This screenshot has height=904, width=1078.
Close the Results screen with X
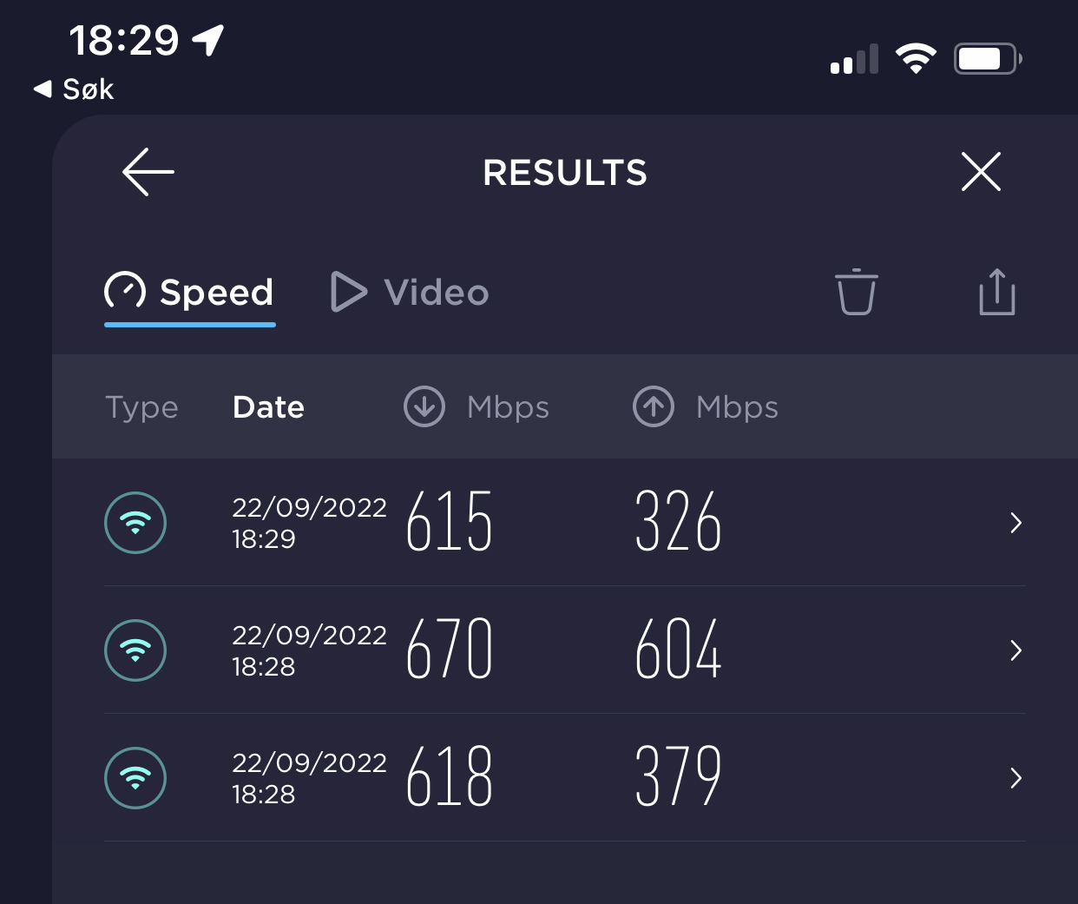981,171
